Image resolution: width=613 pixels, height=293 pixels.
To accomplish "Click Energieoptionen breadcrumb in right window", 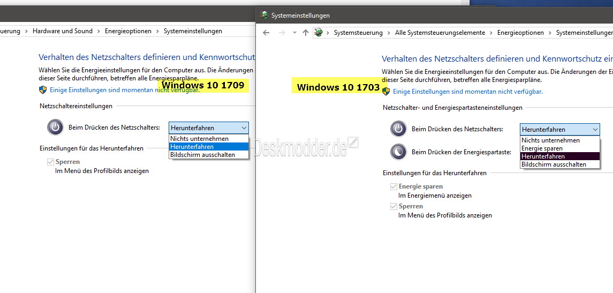I will (x=520, y=33).
